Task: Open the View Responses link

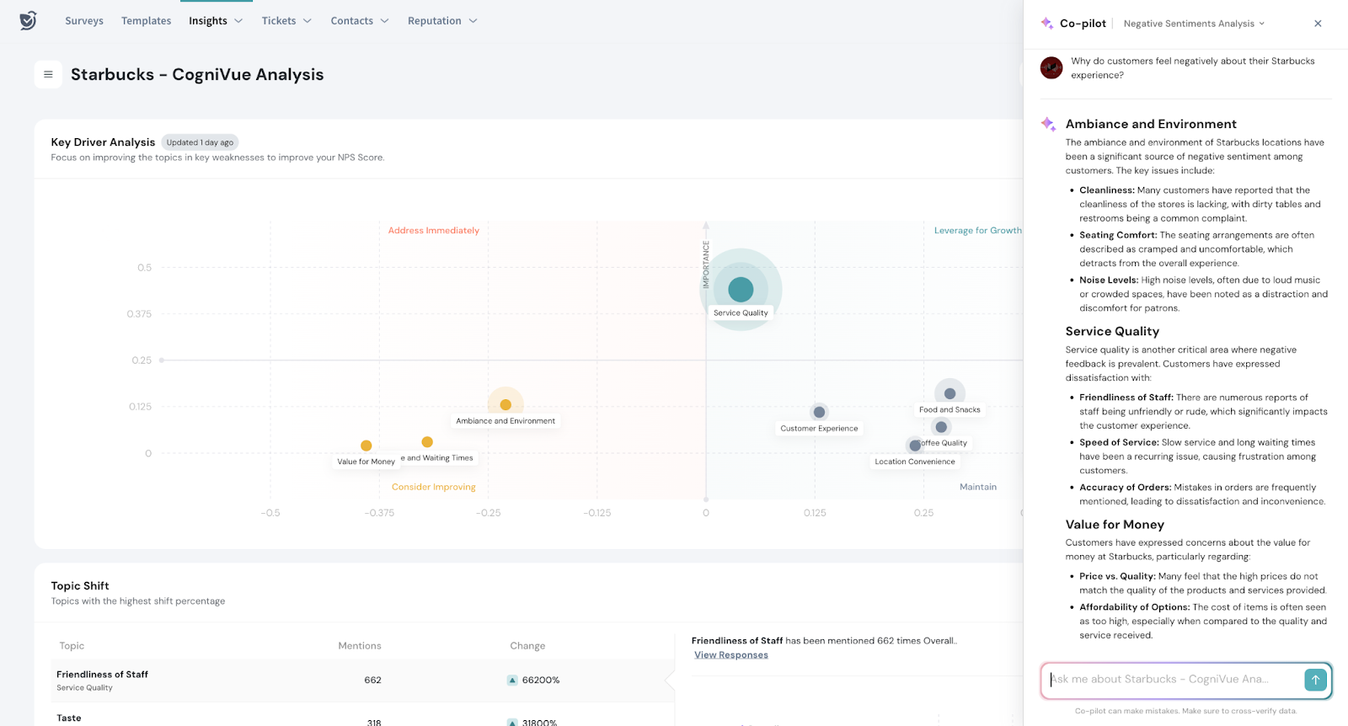Action: point(730,655)
